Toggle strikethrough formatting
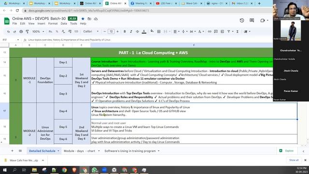Image resolution: width=309 pixels, height=174 pixels. (137, 31)
